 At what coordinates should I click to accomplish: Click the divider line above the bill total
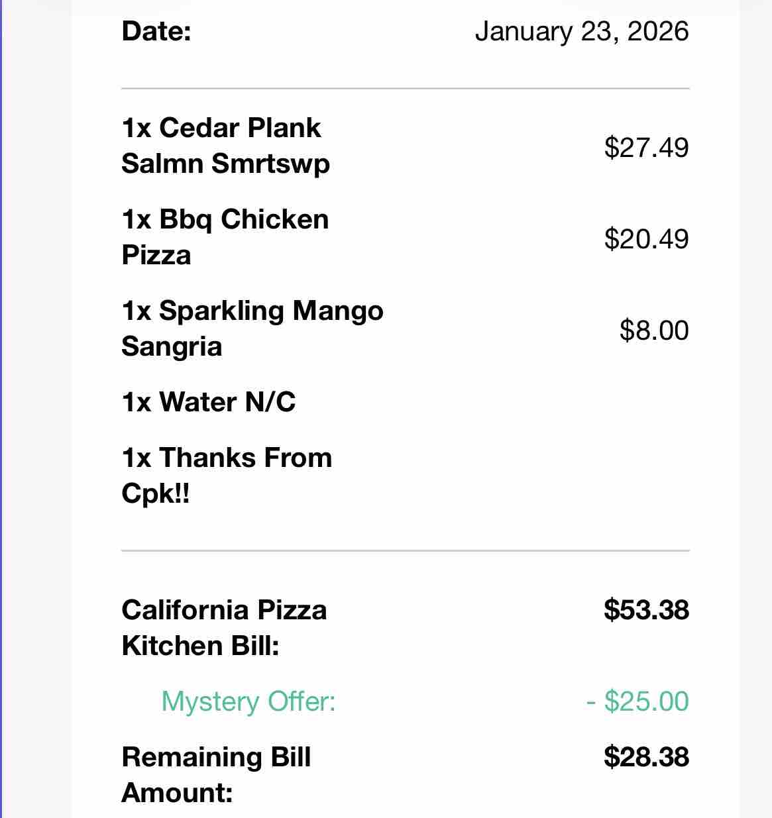point(406,550)
